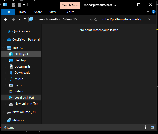Click the Network icon
The height and width of the screenshot is (134, 158).
[9, 120]
